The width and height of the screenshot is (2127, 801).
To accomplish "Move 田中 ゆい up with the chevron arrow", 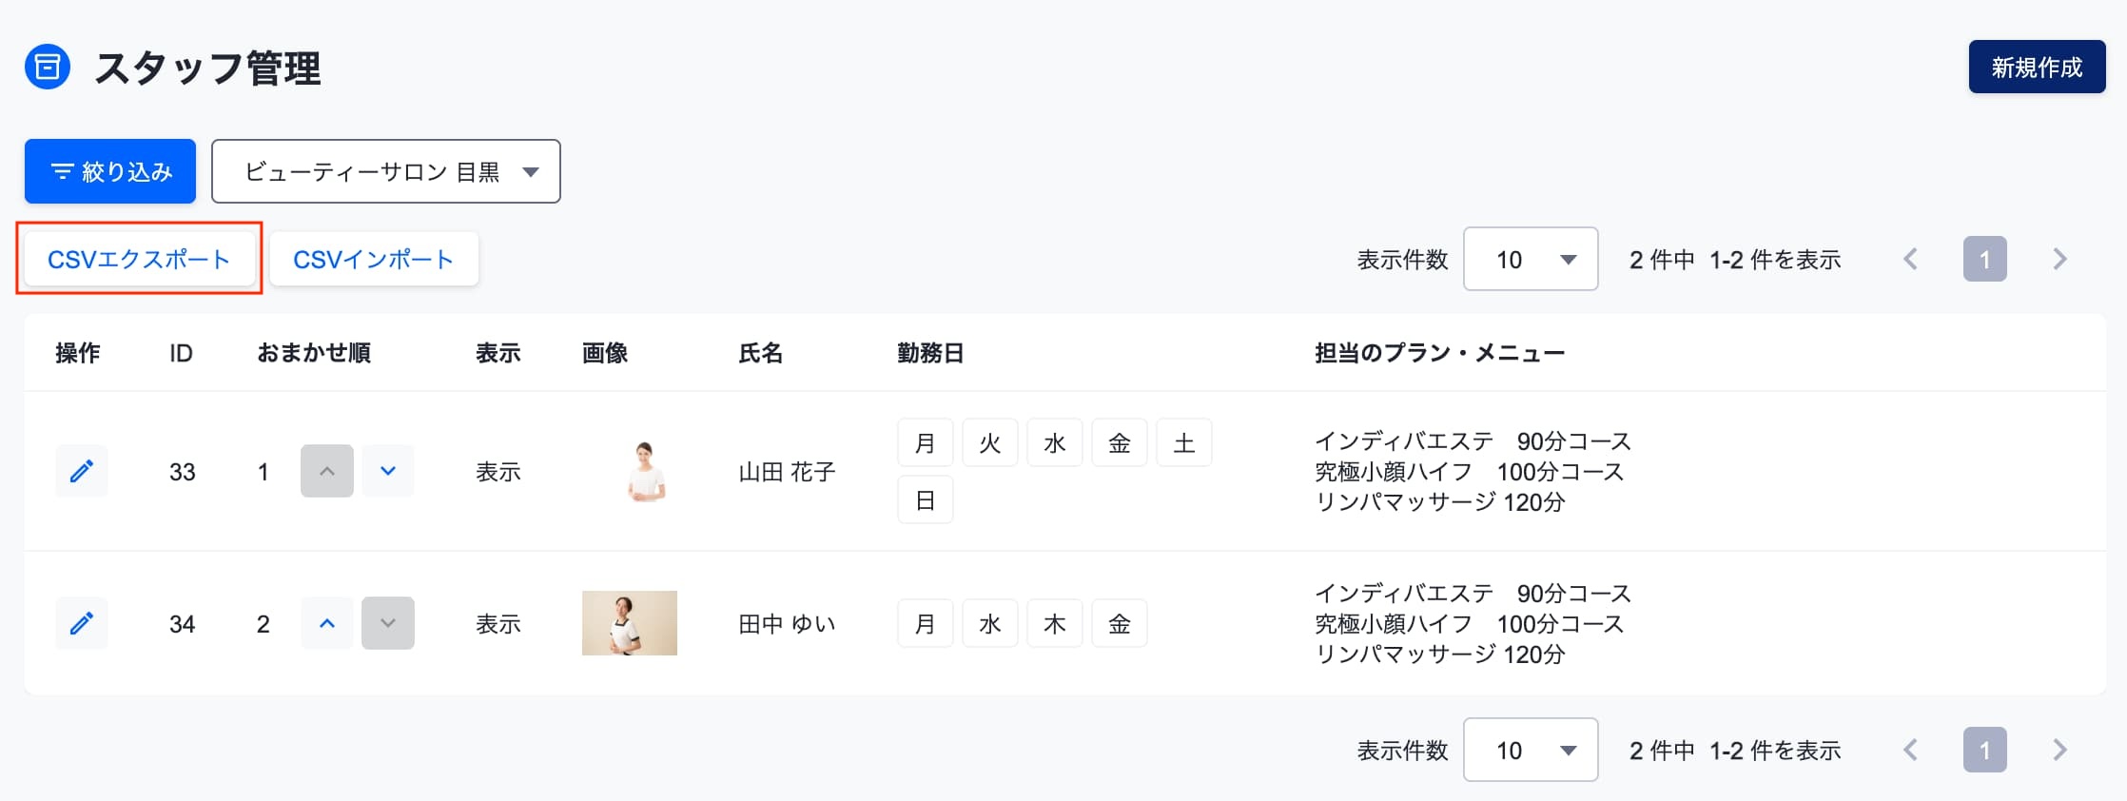I will pyautogui.click(x=327, y=623).
